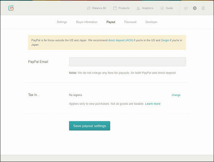Screen dimensions: 214x162
Task: Open the Learn more tax link
Action: click(x=153, y=104)
